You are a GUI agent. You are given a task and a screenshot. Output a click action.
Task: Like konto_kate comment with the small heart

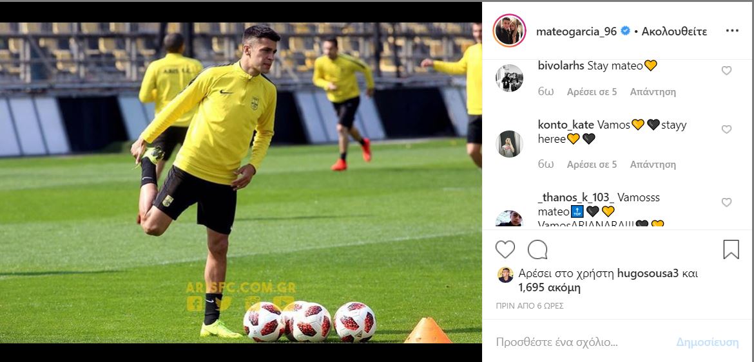726,129
